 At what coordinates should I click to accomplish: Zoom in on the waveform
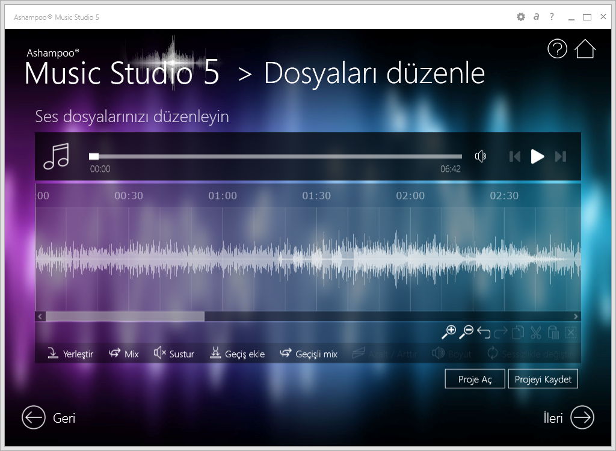[449, 331]
